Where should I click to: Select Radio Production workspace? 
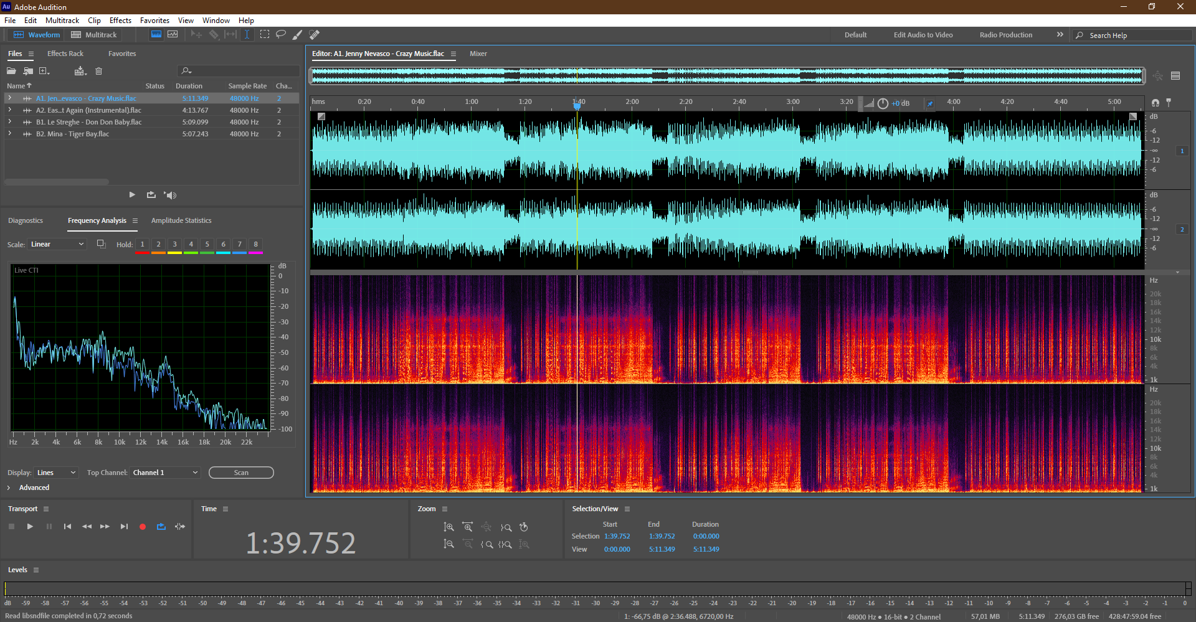(x=1006, y=35)
